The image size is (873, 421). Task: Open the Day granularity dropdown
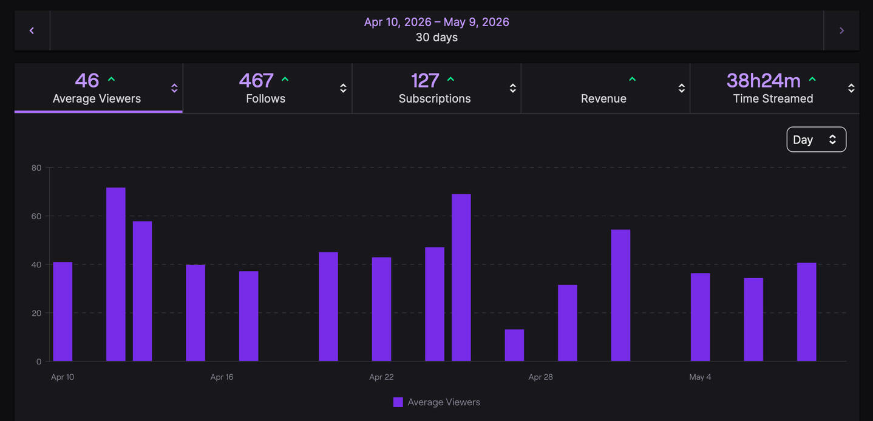(x=816, y=140)
